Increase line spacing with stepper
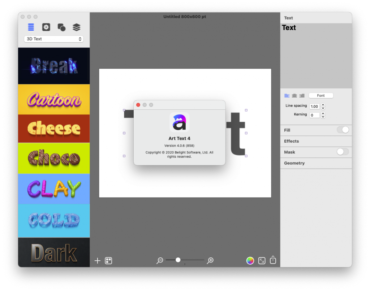The width and height of the screenshot is (370, 291). point(323,105)
